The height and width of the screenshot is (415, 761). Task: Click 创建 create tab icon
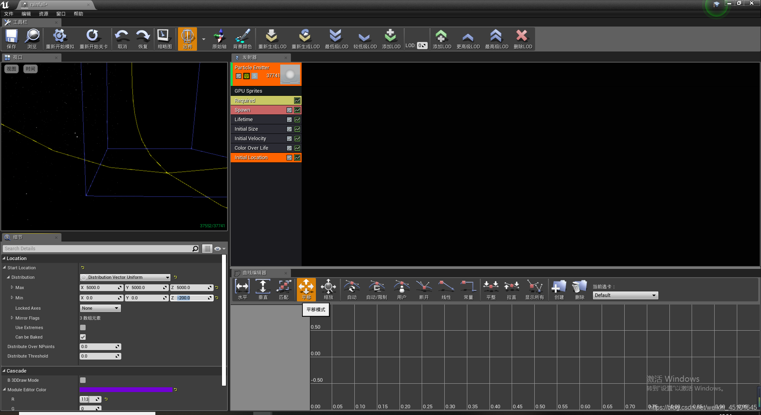[559, 289]
